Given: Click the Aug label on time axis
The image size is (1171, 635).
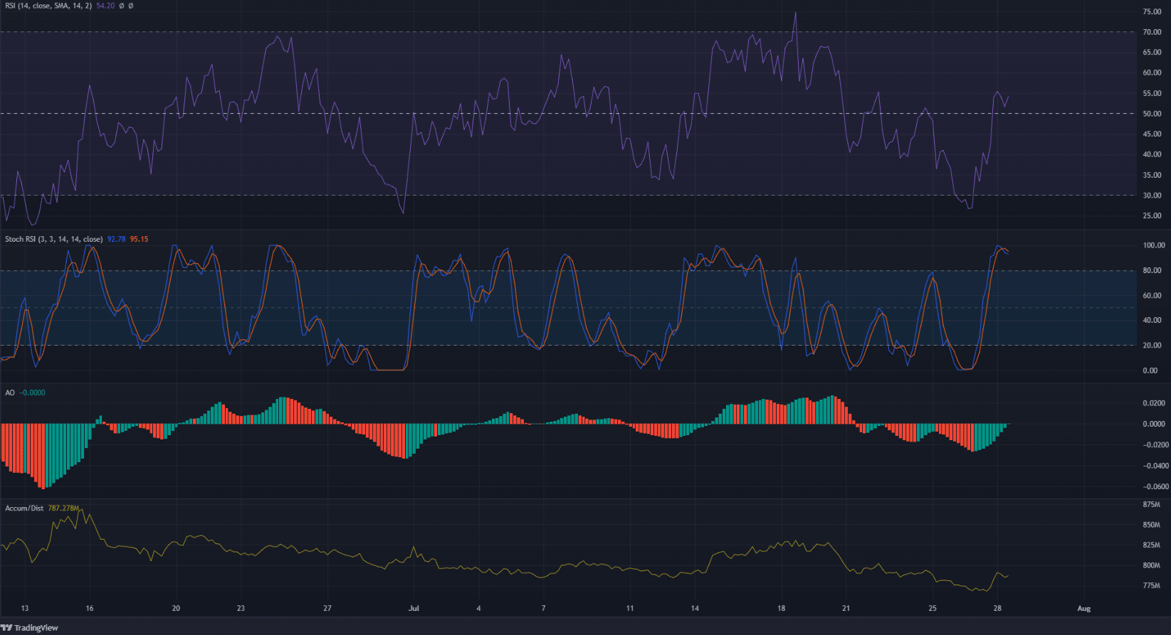Looking at the screenshot, I should tap(1083, 609).
